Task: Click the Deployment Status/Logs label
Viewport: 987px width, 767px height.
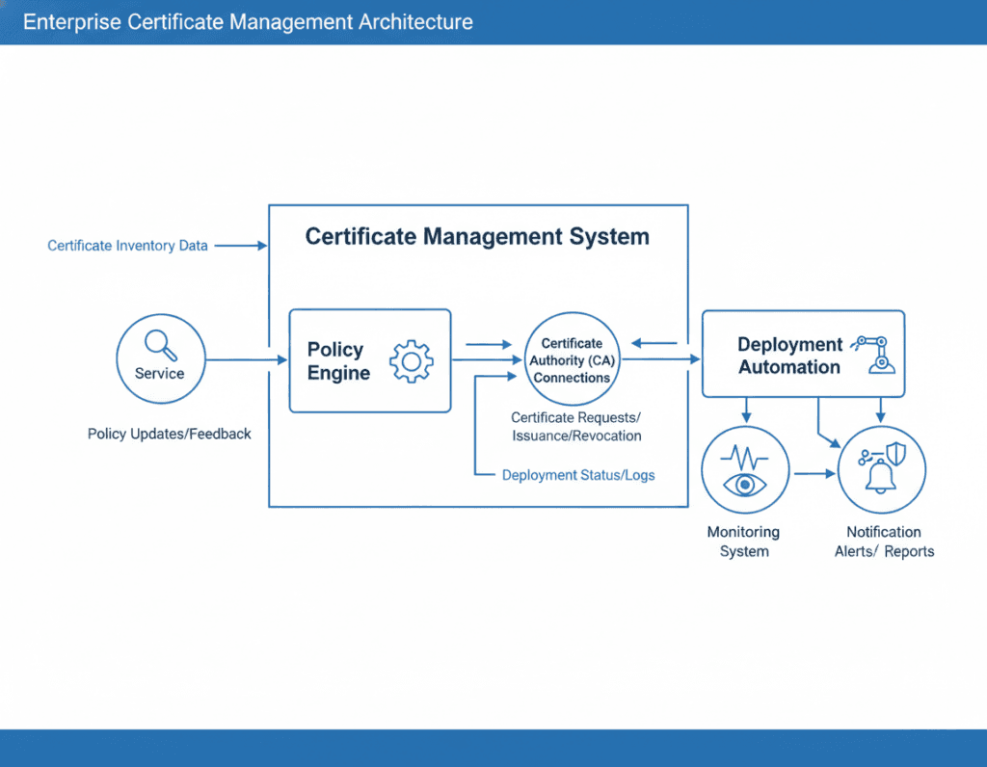Action: coord(577,475)
